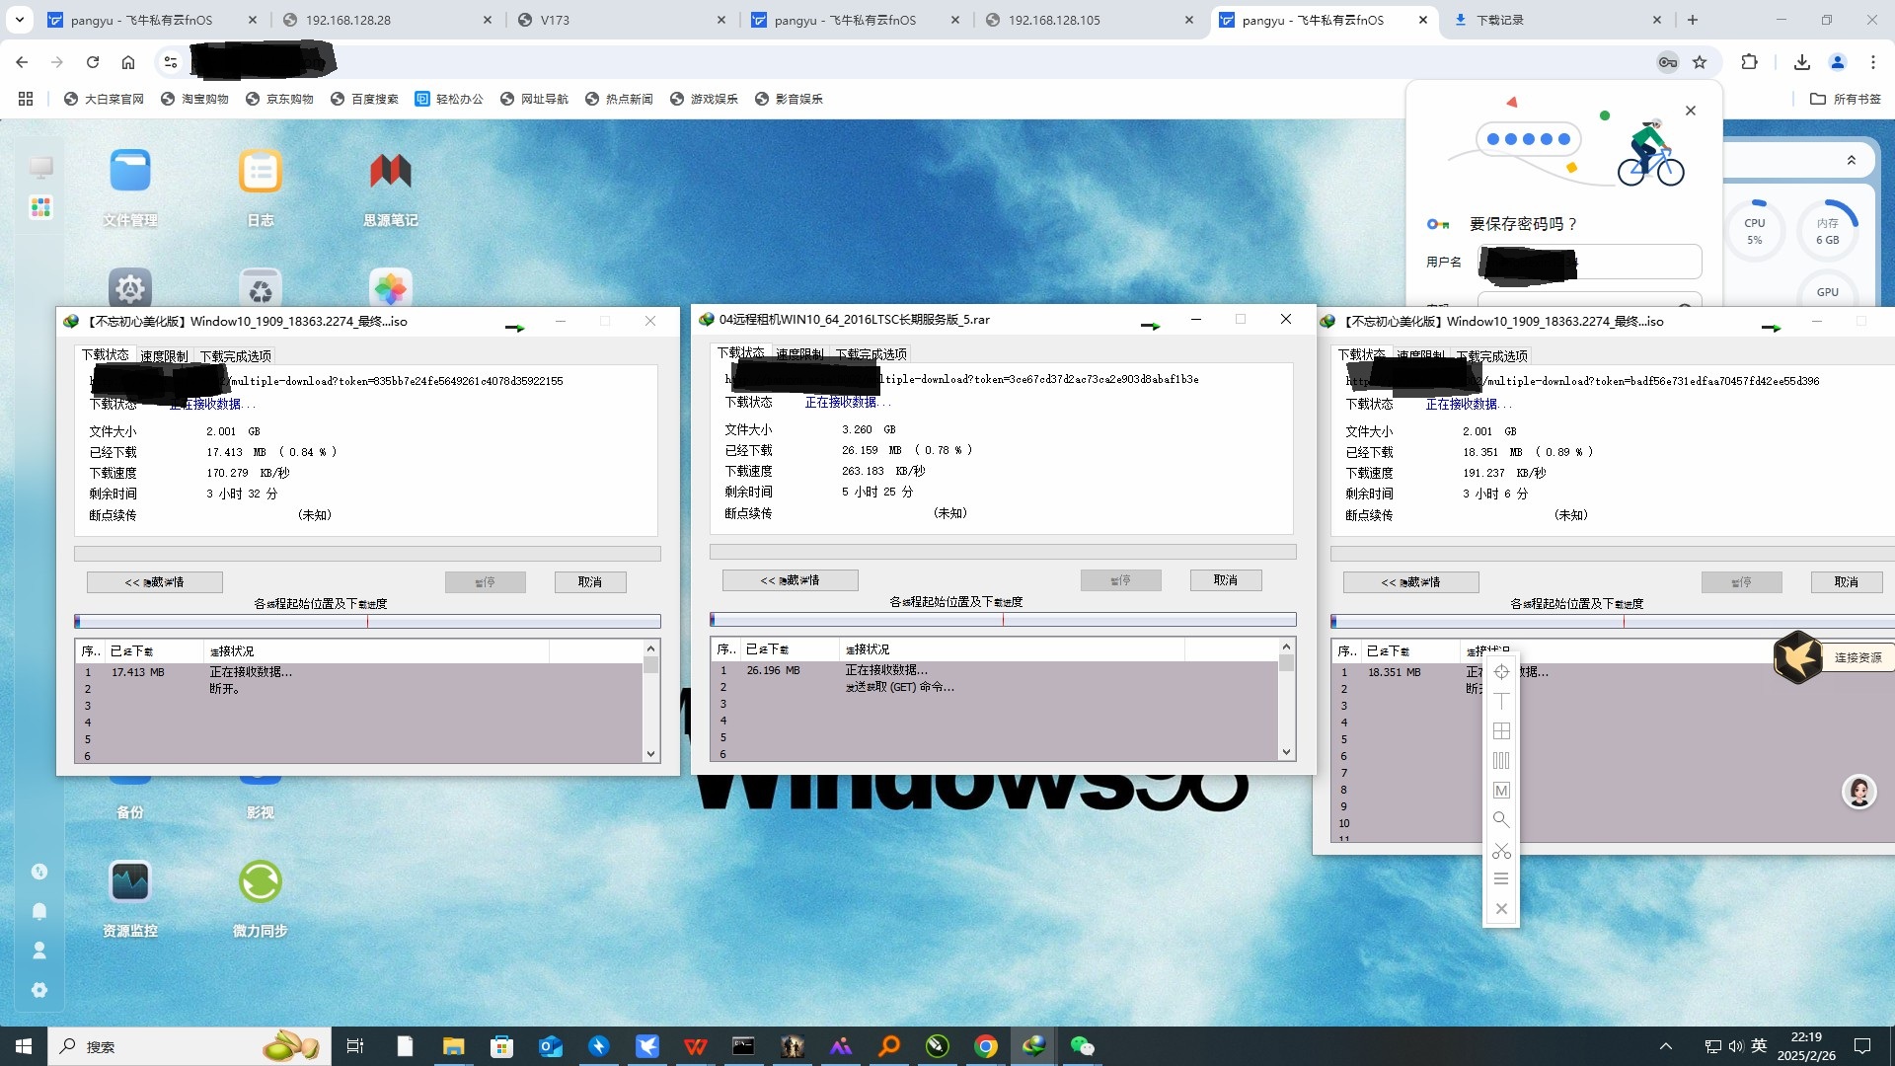Open the user profile icon in fnOS sidebar

pyautogui.click(x=39, y=951)
